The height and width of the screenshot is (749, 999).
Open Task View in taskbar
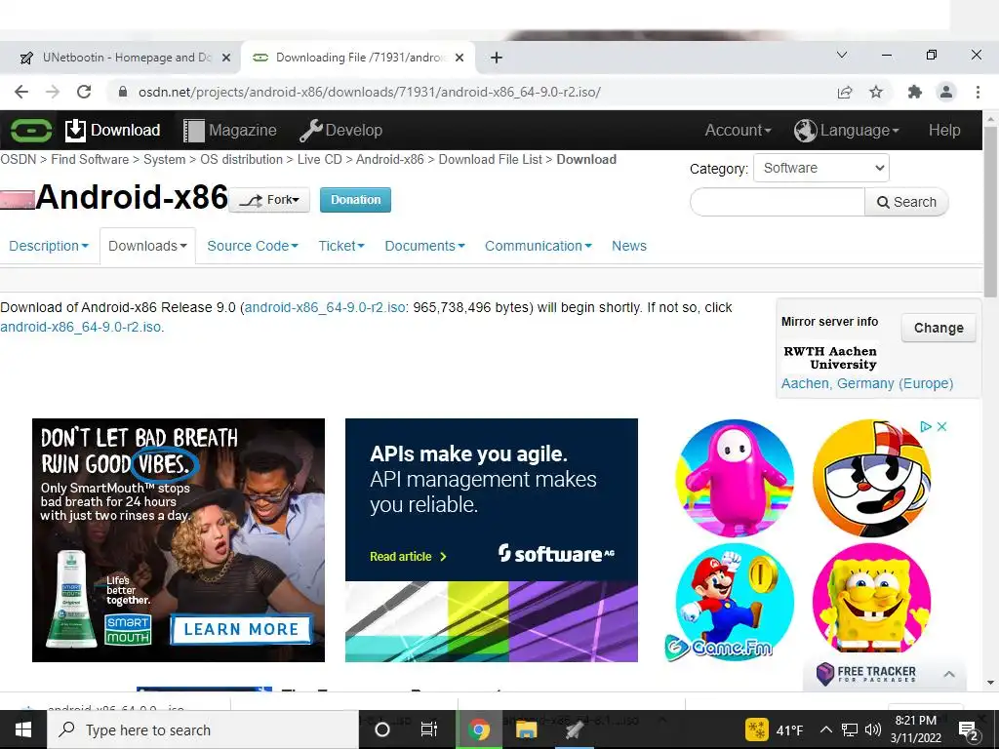(x=429, y=729)
